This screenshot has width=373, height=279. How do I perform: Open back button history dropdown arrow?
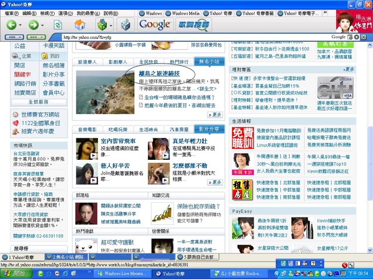click(x=20, y=25)
